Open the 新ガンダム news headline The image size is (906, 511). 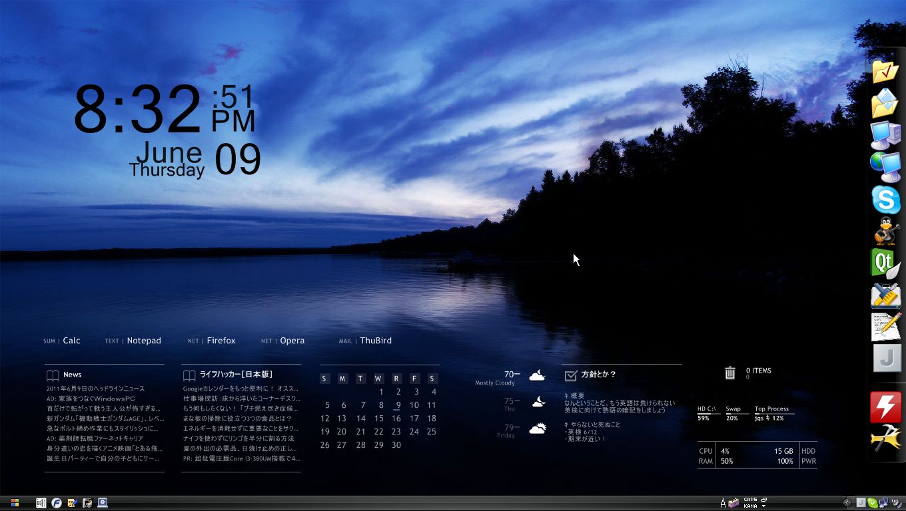(105, 419)
